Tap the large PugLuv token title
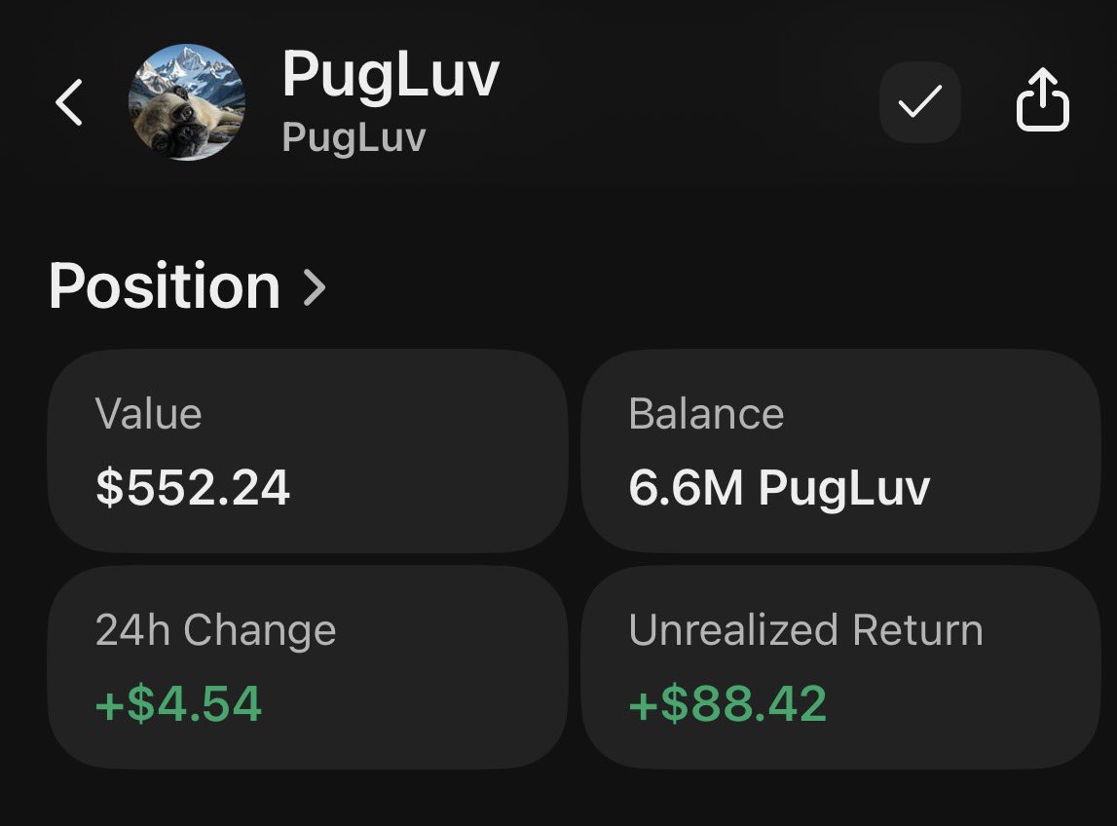The height and width of the screenshot is (826, 1117). click(x=390, y=75)
